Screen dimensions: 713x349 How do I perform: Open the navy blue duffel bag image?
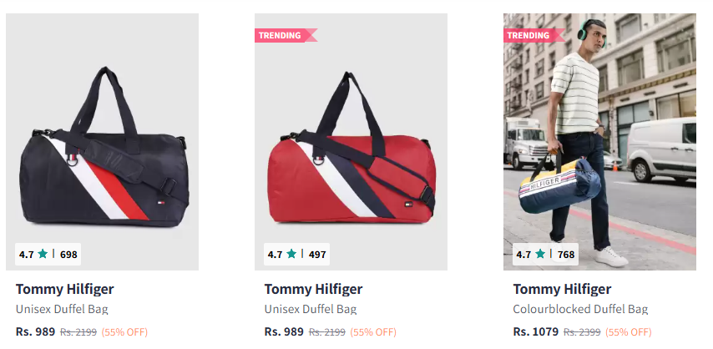point(103,141)
